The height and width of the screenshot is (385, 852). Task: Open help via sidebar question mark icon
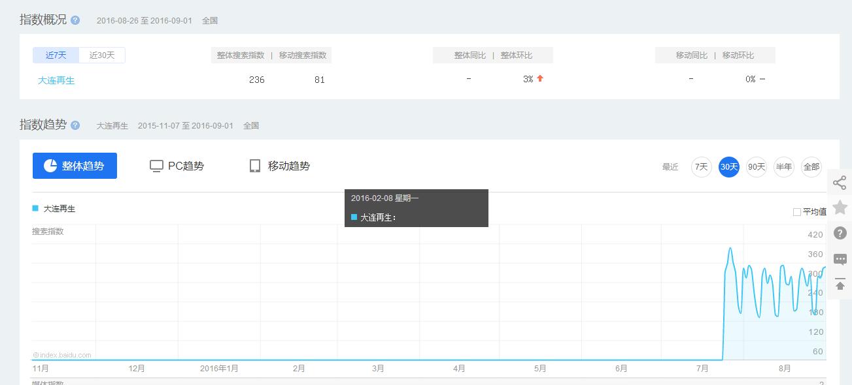(840, 233)
